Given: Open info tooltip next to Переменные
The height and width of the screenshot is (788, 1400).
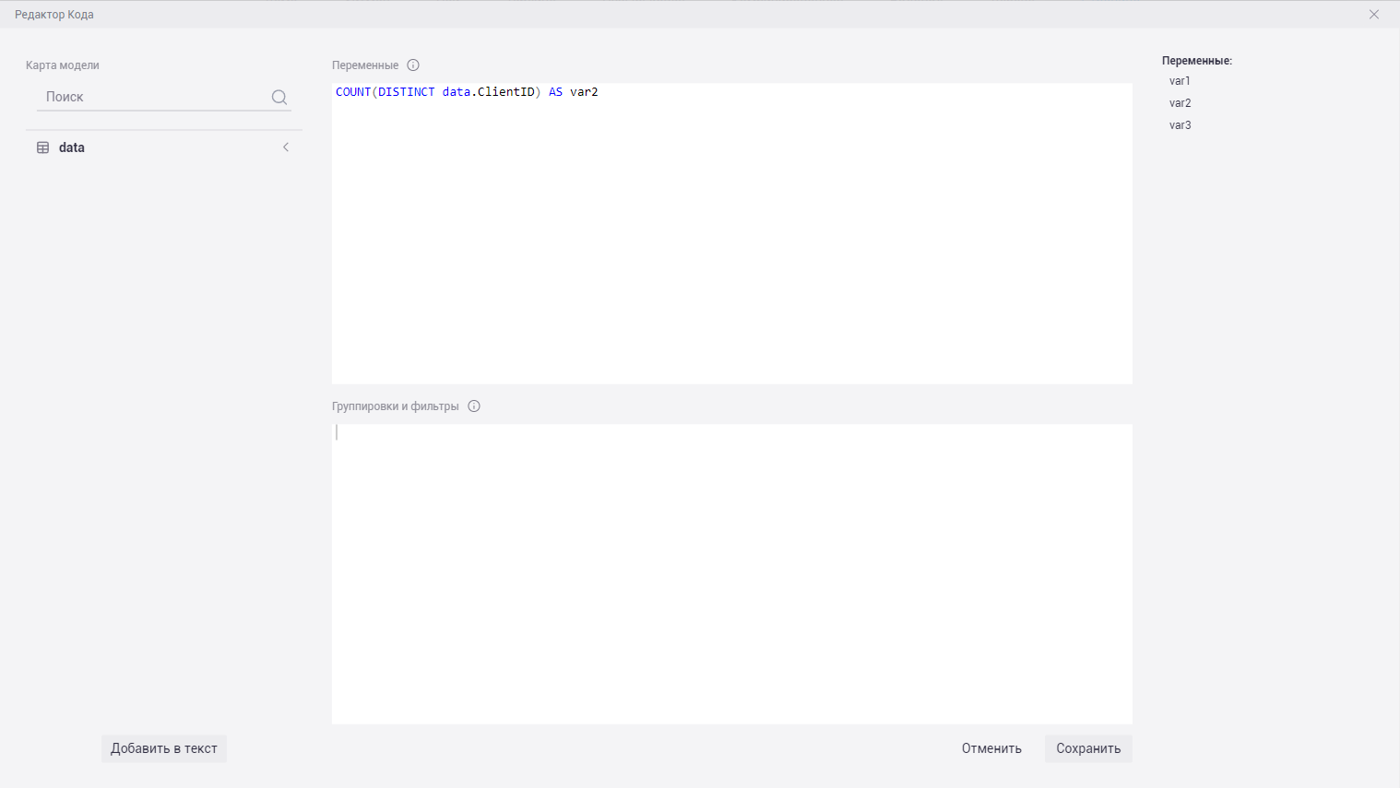Looking at the screenshot, I should tap(413, 65).
